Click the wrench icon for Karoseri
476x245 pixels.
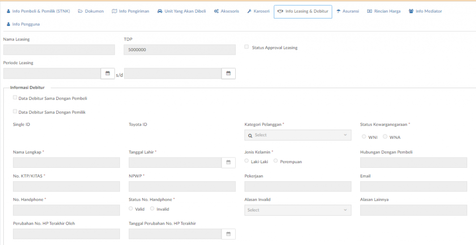pos(249,11)
